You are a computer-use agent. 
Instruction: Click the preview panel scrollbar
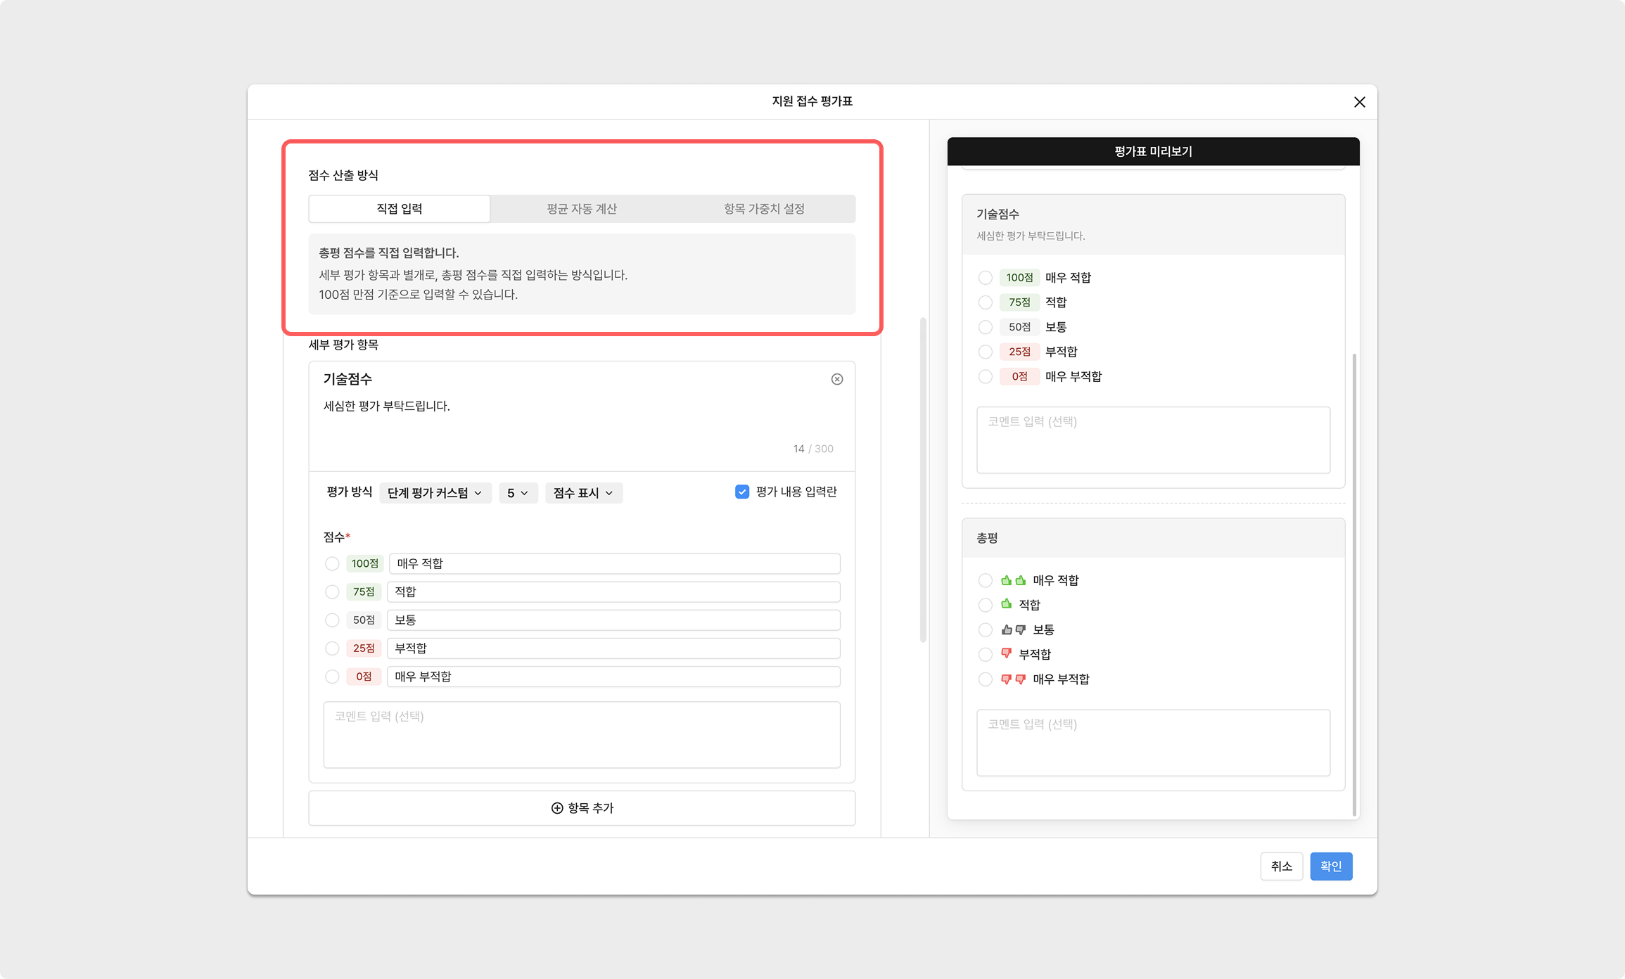pos(1354,584)
